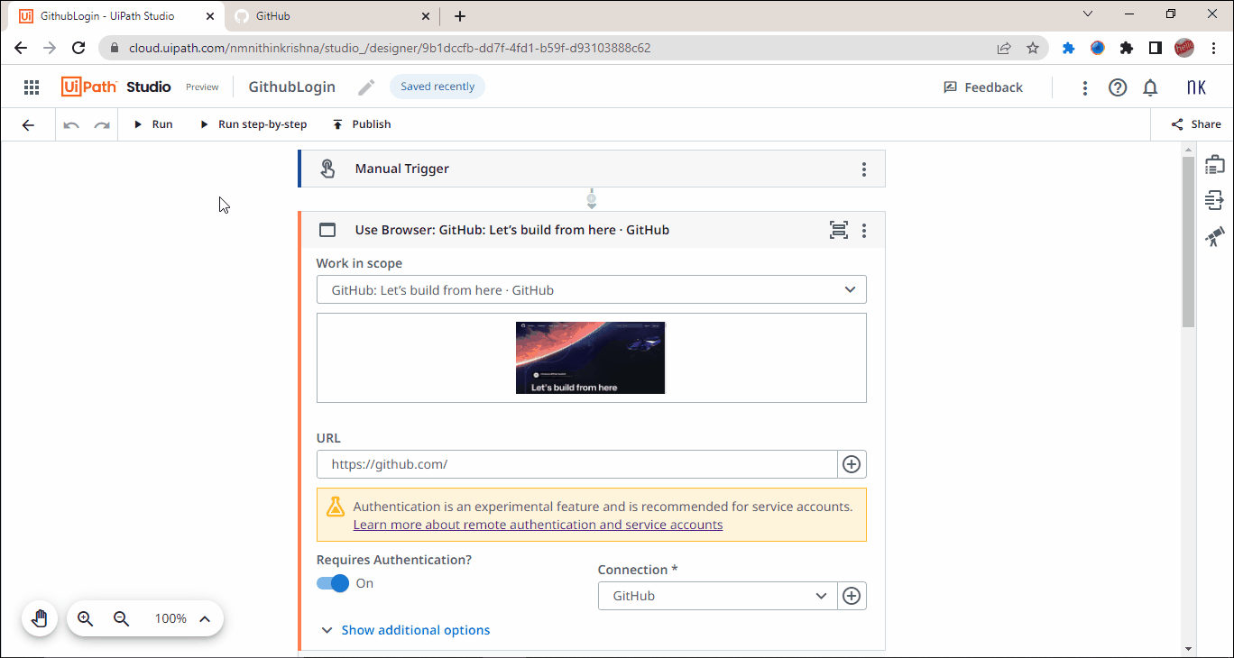Open the UiPath apps grid launcher

tap(32, 87)
